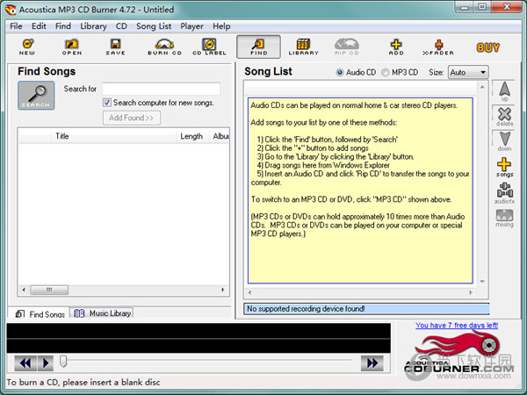Click the New project toolbar icon
Viewport: 527px width, 395px height.
coord(27,47)
